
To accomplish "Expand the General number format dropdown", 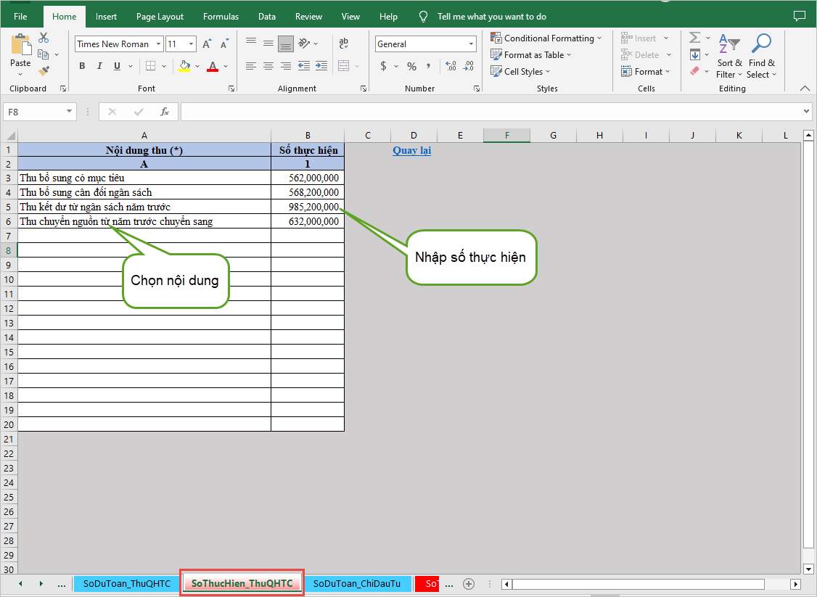I will click(471, 44).
